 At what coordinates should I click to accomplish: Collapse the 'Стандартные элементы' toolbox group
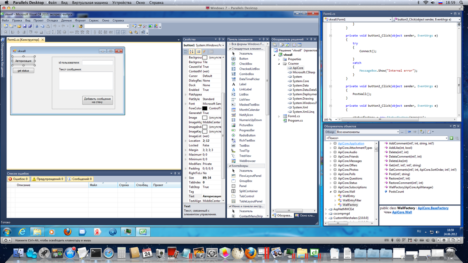tap(230, 49)
